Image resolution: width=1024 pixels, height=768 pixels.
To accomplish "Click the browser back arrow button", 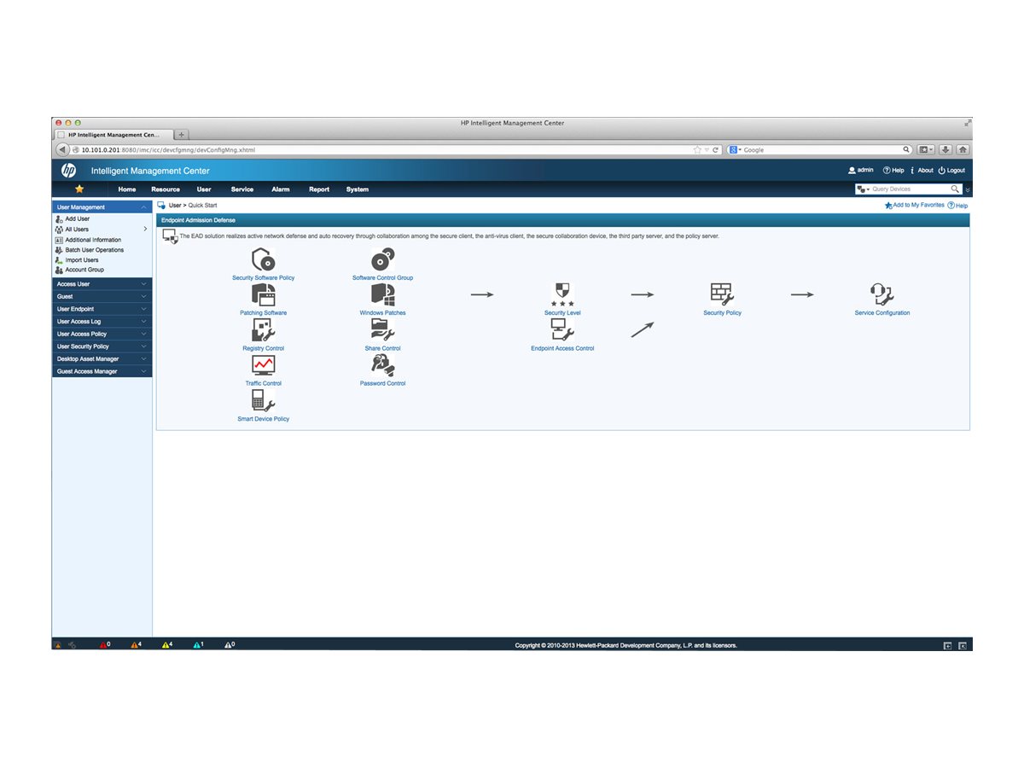I will point(63,149).
